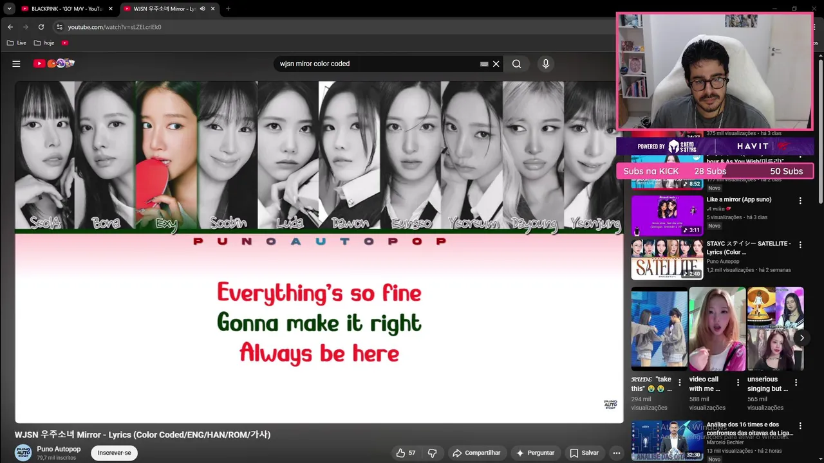
Task: Click the youtube.com address bar URL
Action: pos(115,27)
